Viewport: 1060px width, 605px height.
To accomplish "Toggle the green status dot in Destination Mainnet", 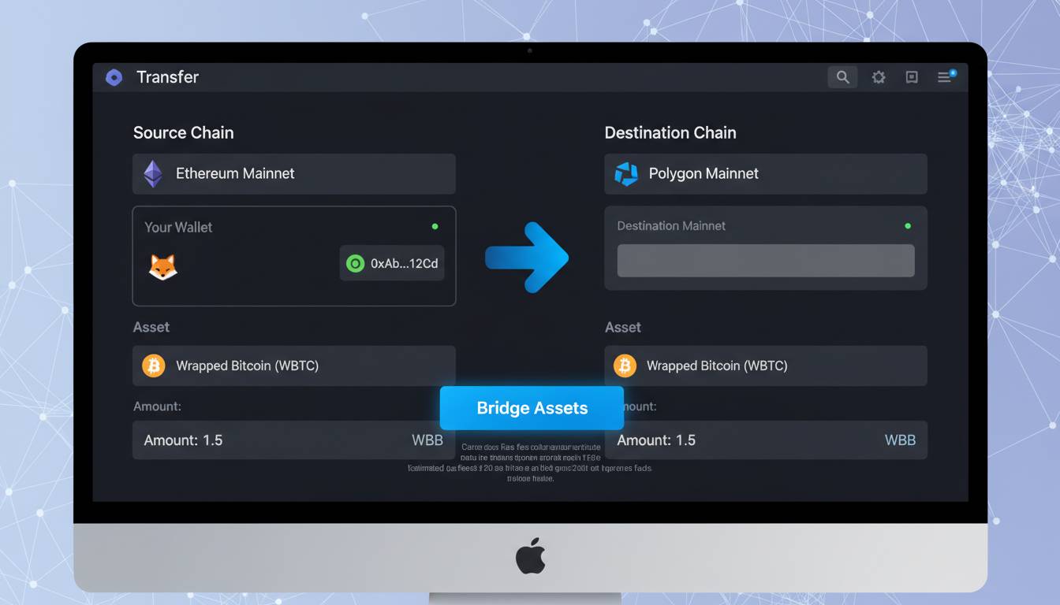I will tap(908, 226).
